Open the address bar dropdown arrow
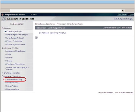Screen dimensions: 135x112 tap(123, 11)
